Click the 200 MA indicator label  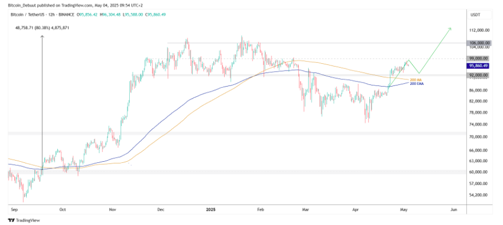point(416,80)
